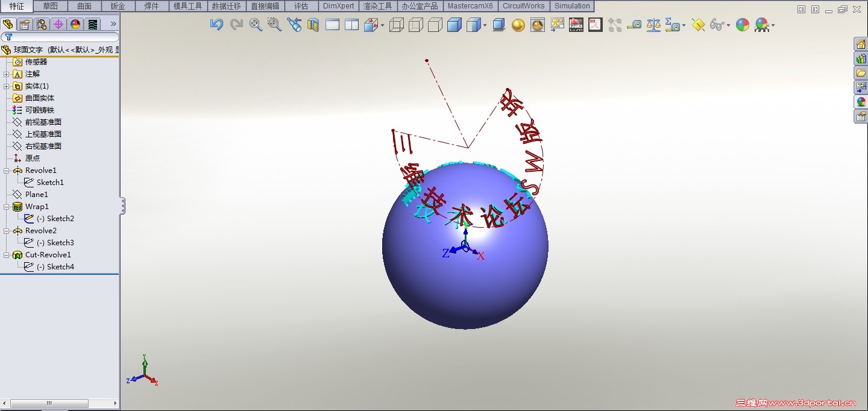Open display style dropdown arrow
868x411 pixels.
(x=485, y=25)
